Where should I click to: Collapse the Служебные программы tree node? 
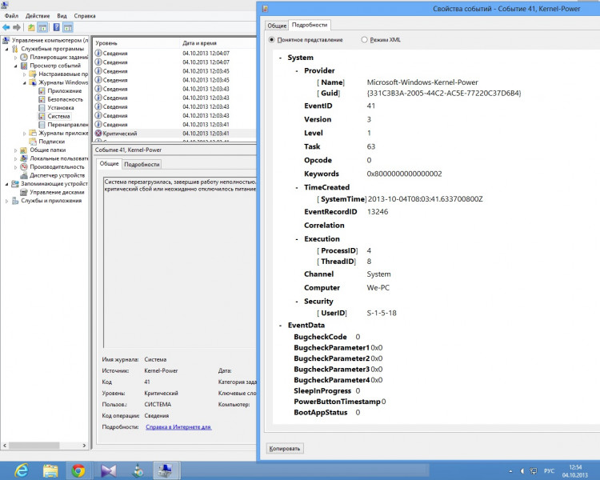click(7, 49)
